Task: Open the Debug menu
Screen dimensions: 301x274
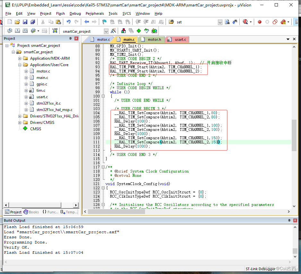Action: [x=75, y=13]
